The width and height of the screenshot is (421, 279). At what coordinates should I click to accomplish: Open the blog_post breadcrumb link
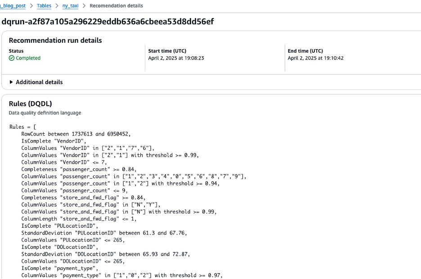pos(13,6)
